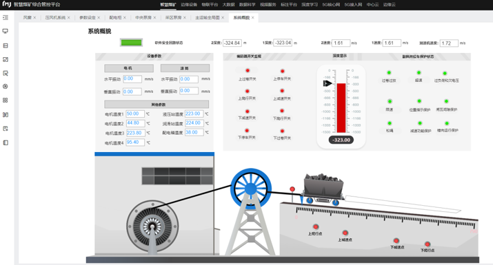Click the 超速 green protection indicator
The width and height of the screenshot is (493, 265).
tap(419, 73)
